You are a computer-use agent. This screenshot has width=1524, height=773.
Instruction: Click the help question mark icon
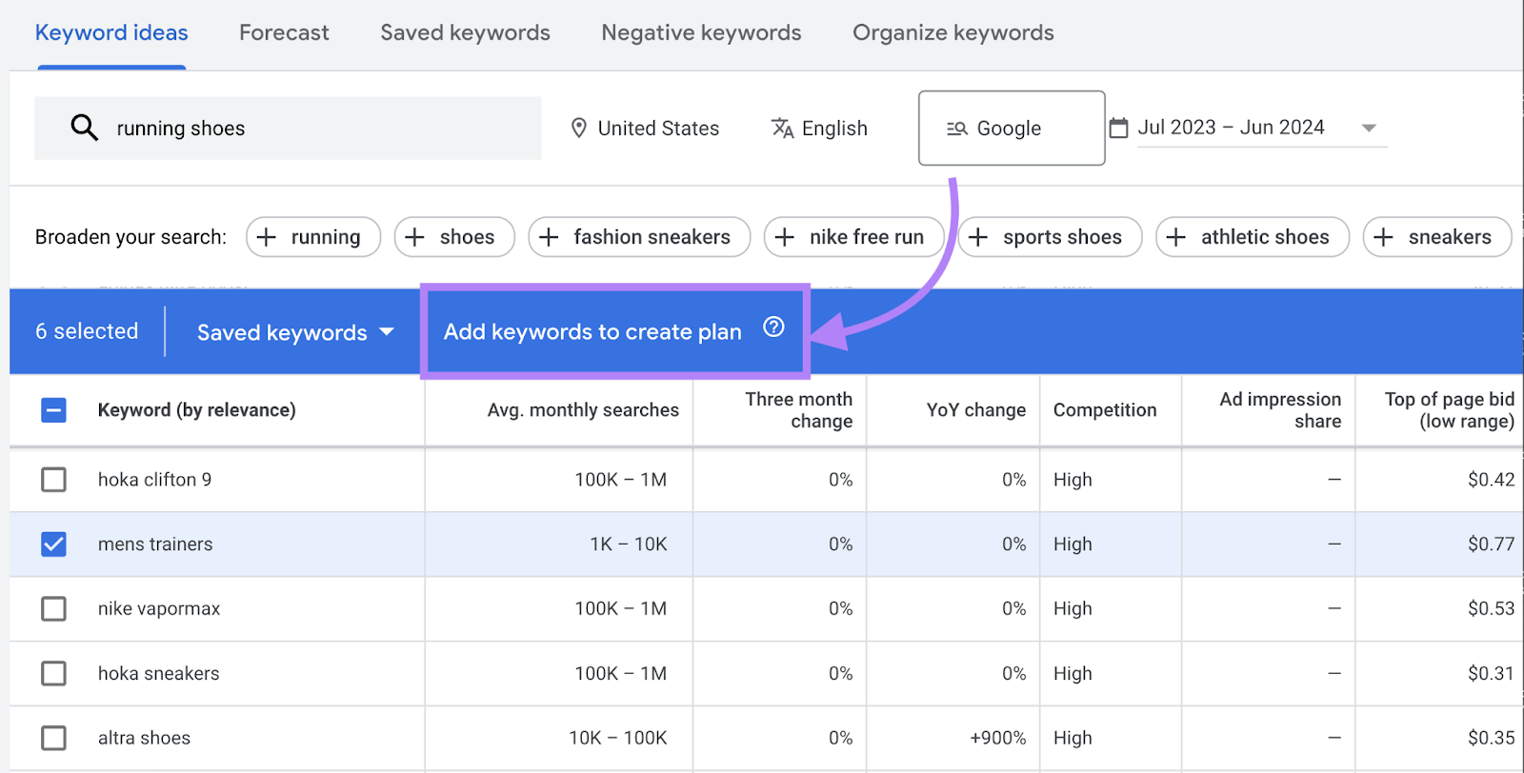[773, 327]
